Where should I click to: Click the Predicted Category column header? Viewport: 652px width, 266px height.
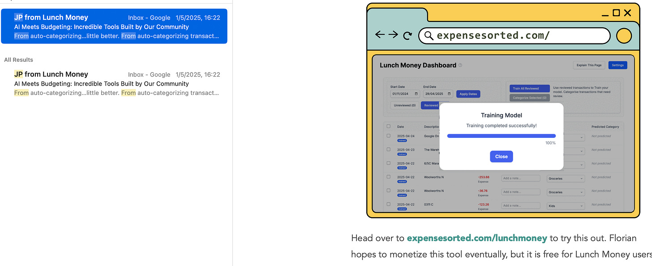point(605,127)
